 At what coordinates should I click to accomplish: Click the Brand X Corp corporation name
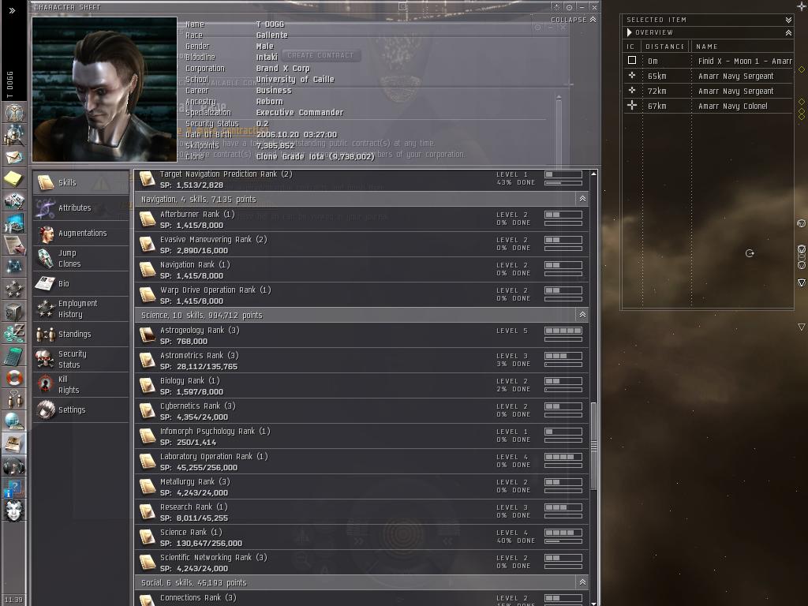(x=283, y=68)
